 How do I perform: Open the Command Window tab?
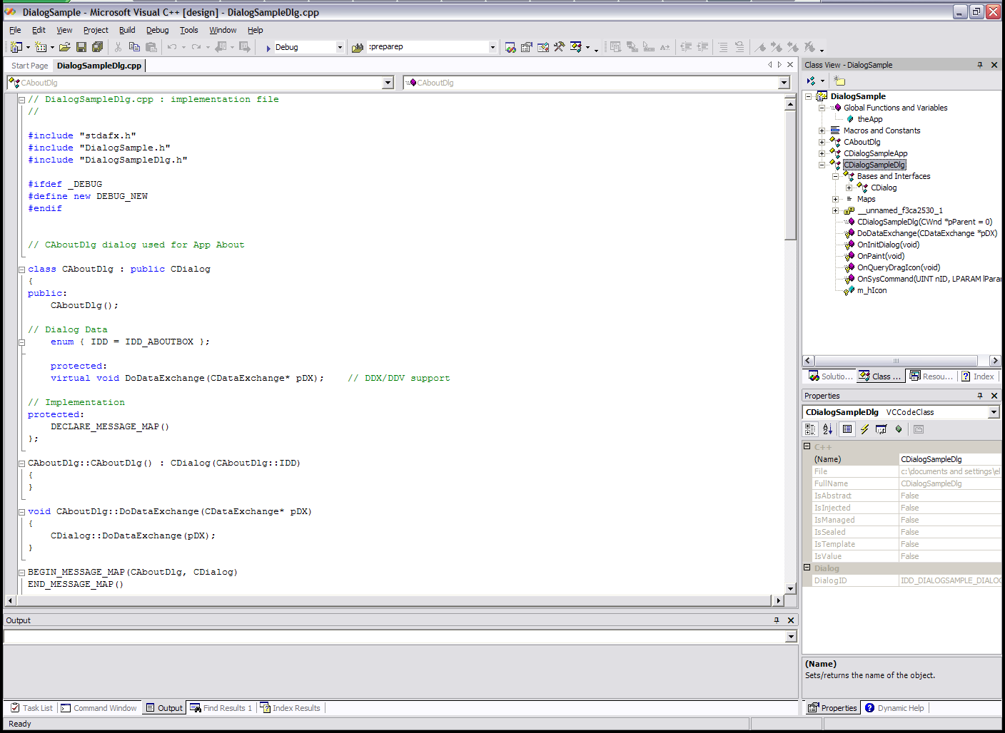99,708
